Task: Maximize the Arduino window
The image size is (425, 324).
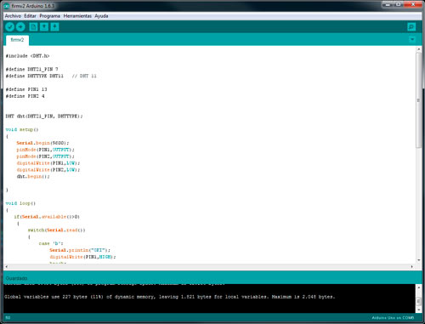Action: (399, 4)
